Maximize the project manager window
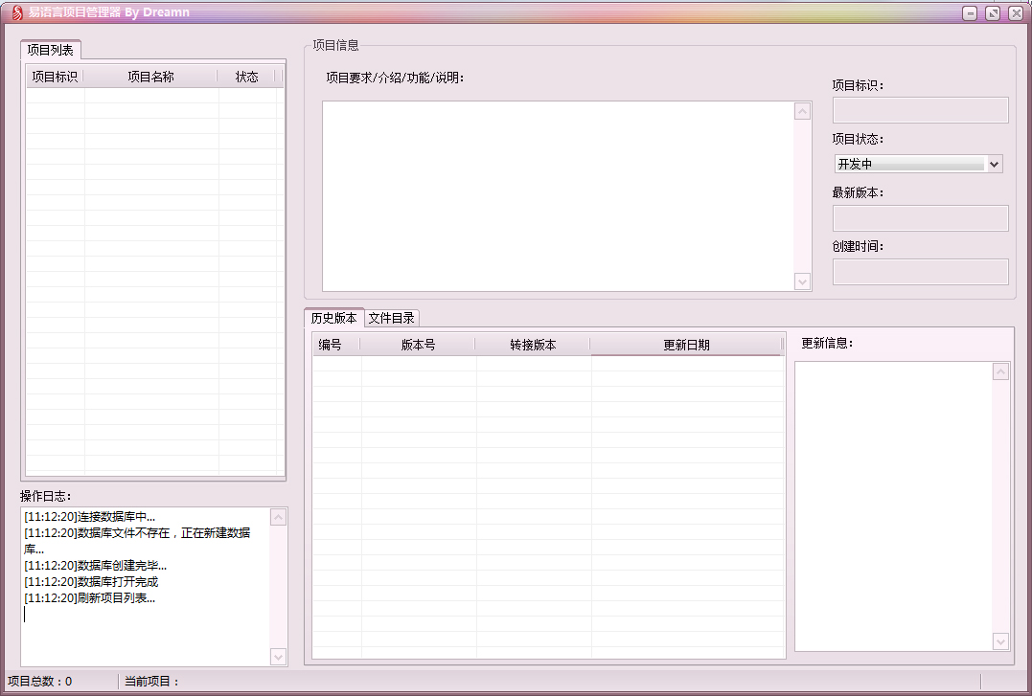1032x696 pixels. (x=993, y=13)
